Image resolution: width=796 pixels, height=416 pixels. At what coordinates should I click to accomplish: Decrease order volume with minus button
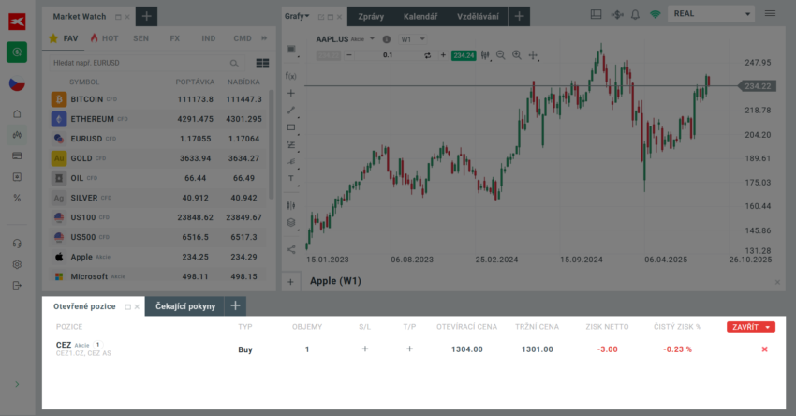coord(348,55)
